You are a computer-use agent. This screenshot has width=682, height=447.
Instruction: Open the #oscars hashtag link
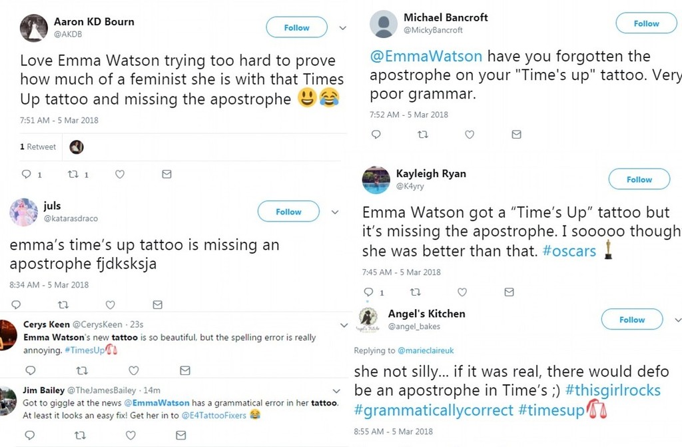(569, 252)
